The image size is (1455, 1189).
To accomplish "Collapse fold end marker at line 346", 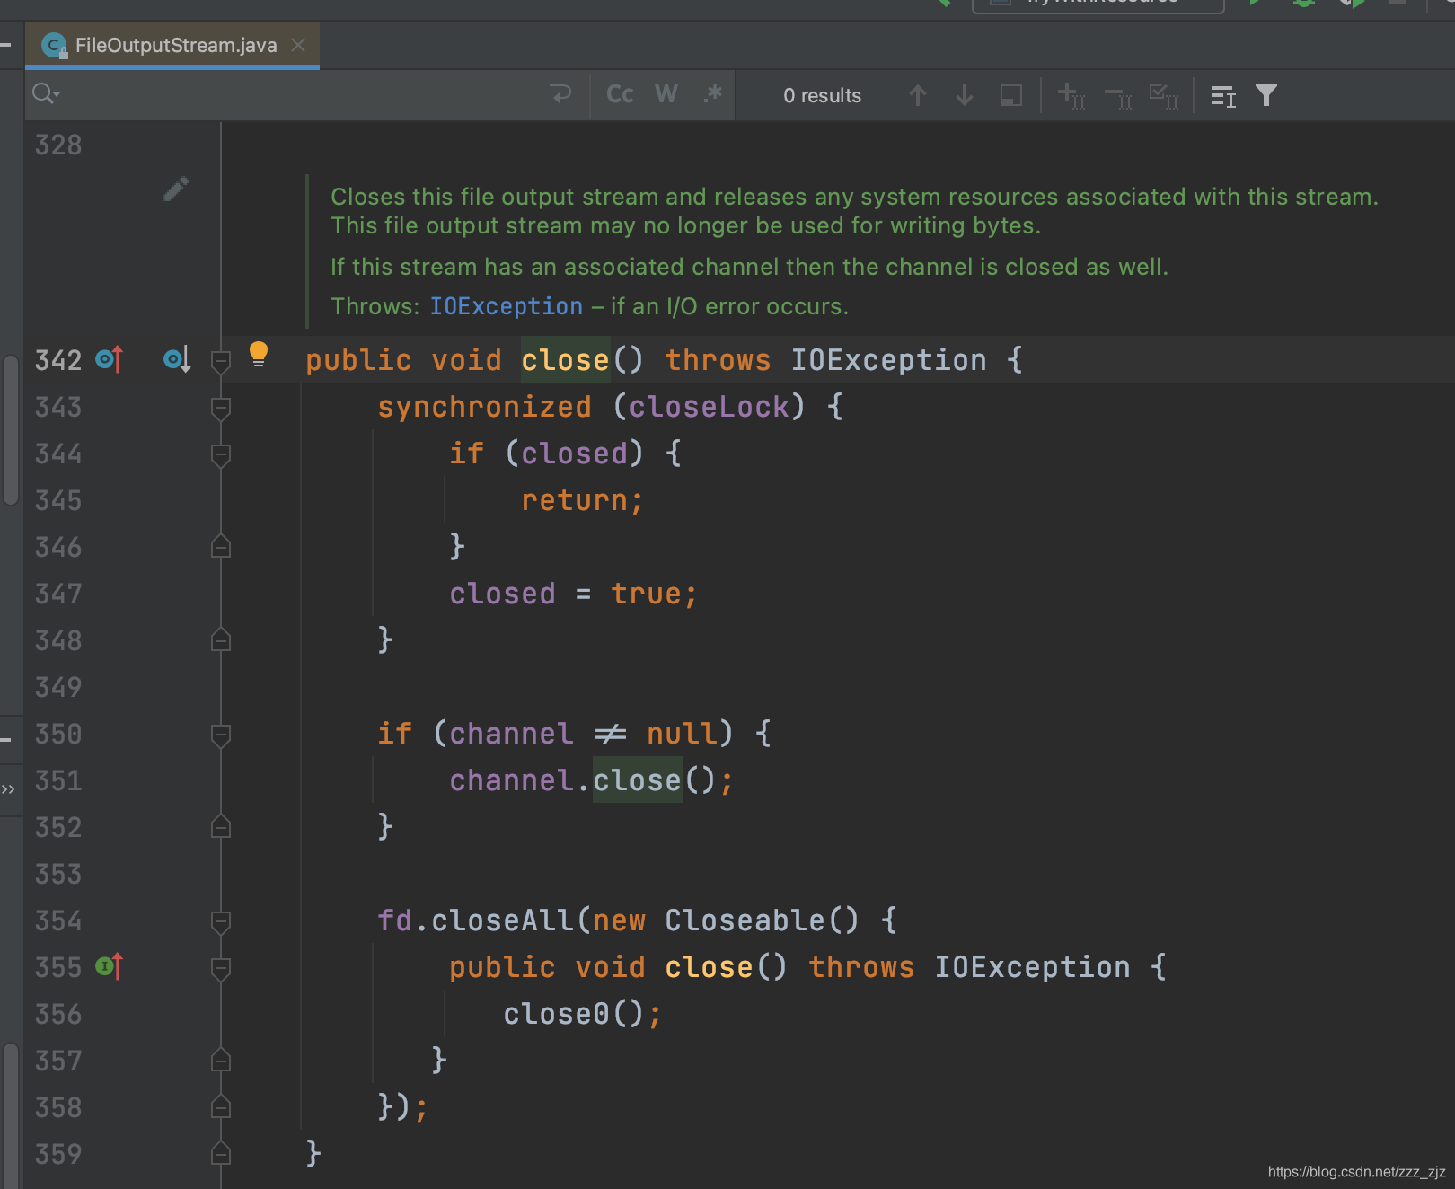I will (221, 547).
